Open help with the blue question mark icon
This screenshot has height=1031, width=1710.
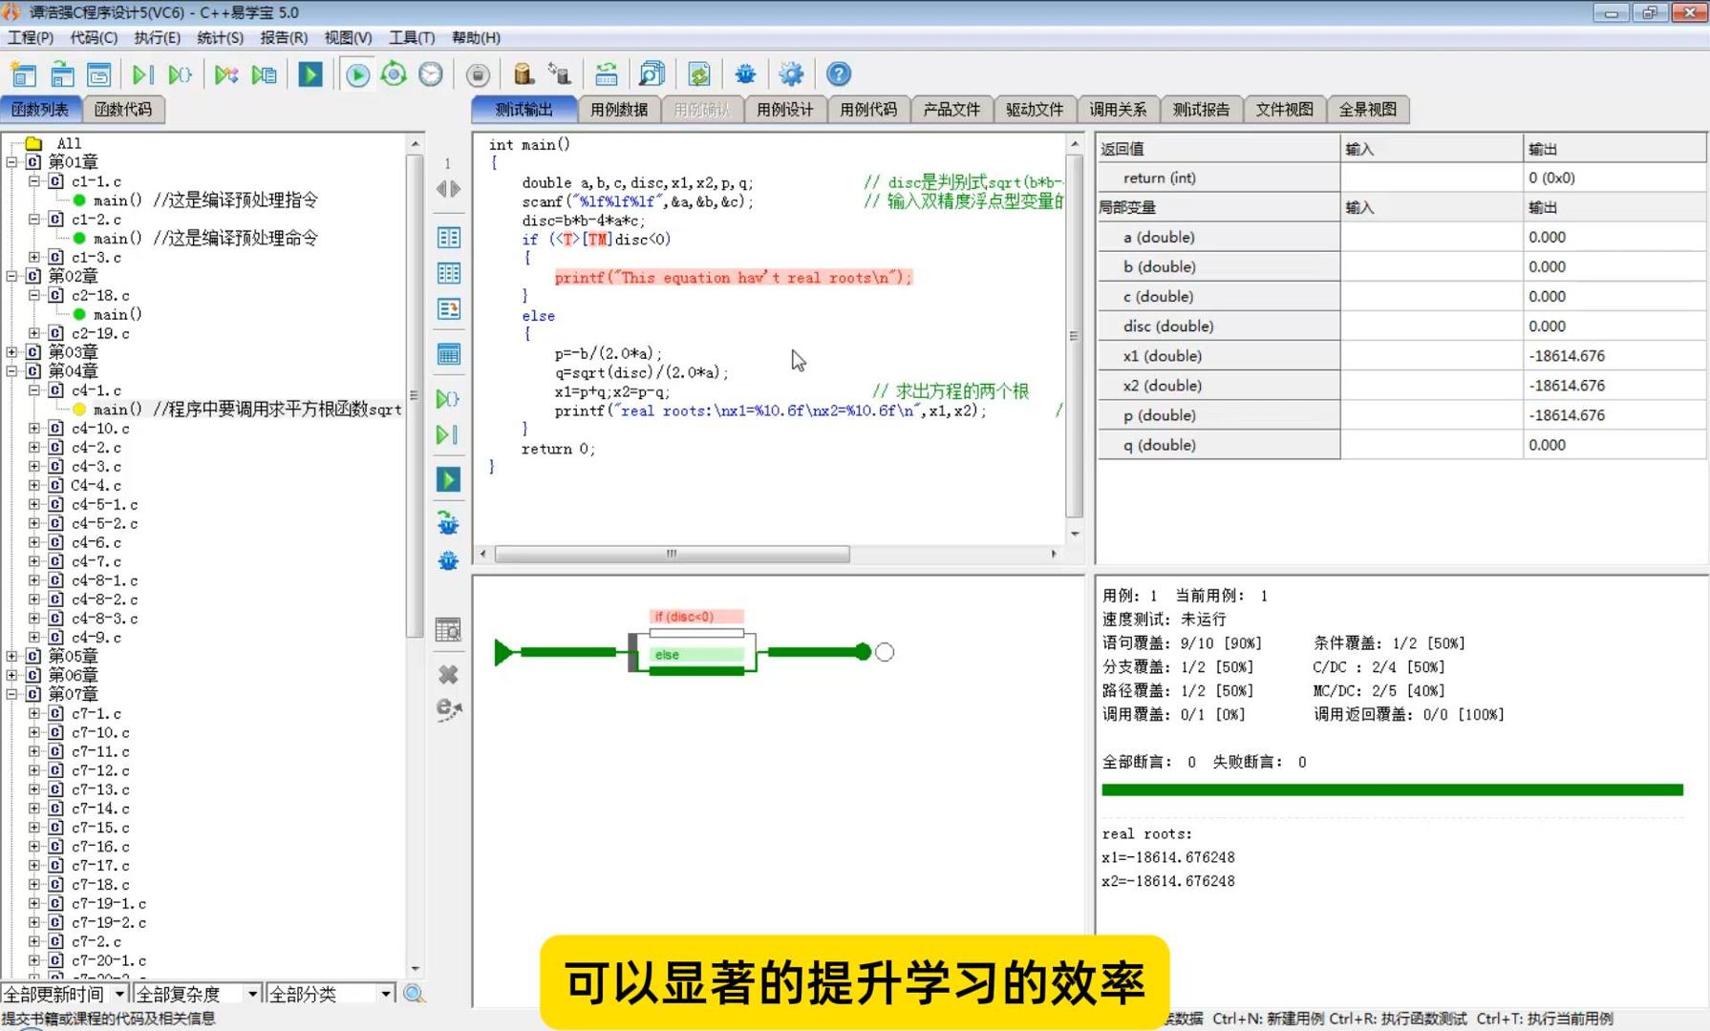point(838,74)
